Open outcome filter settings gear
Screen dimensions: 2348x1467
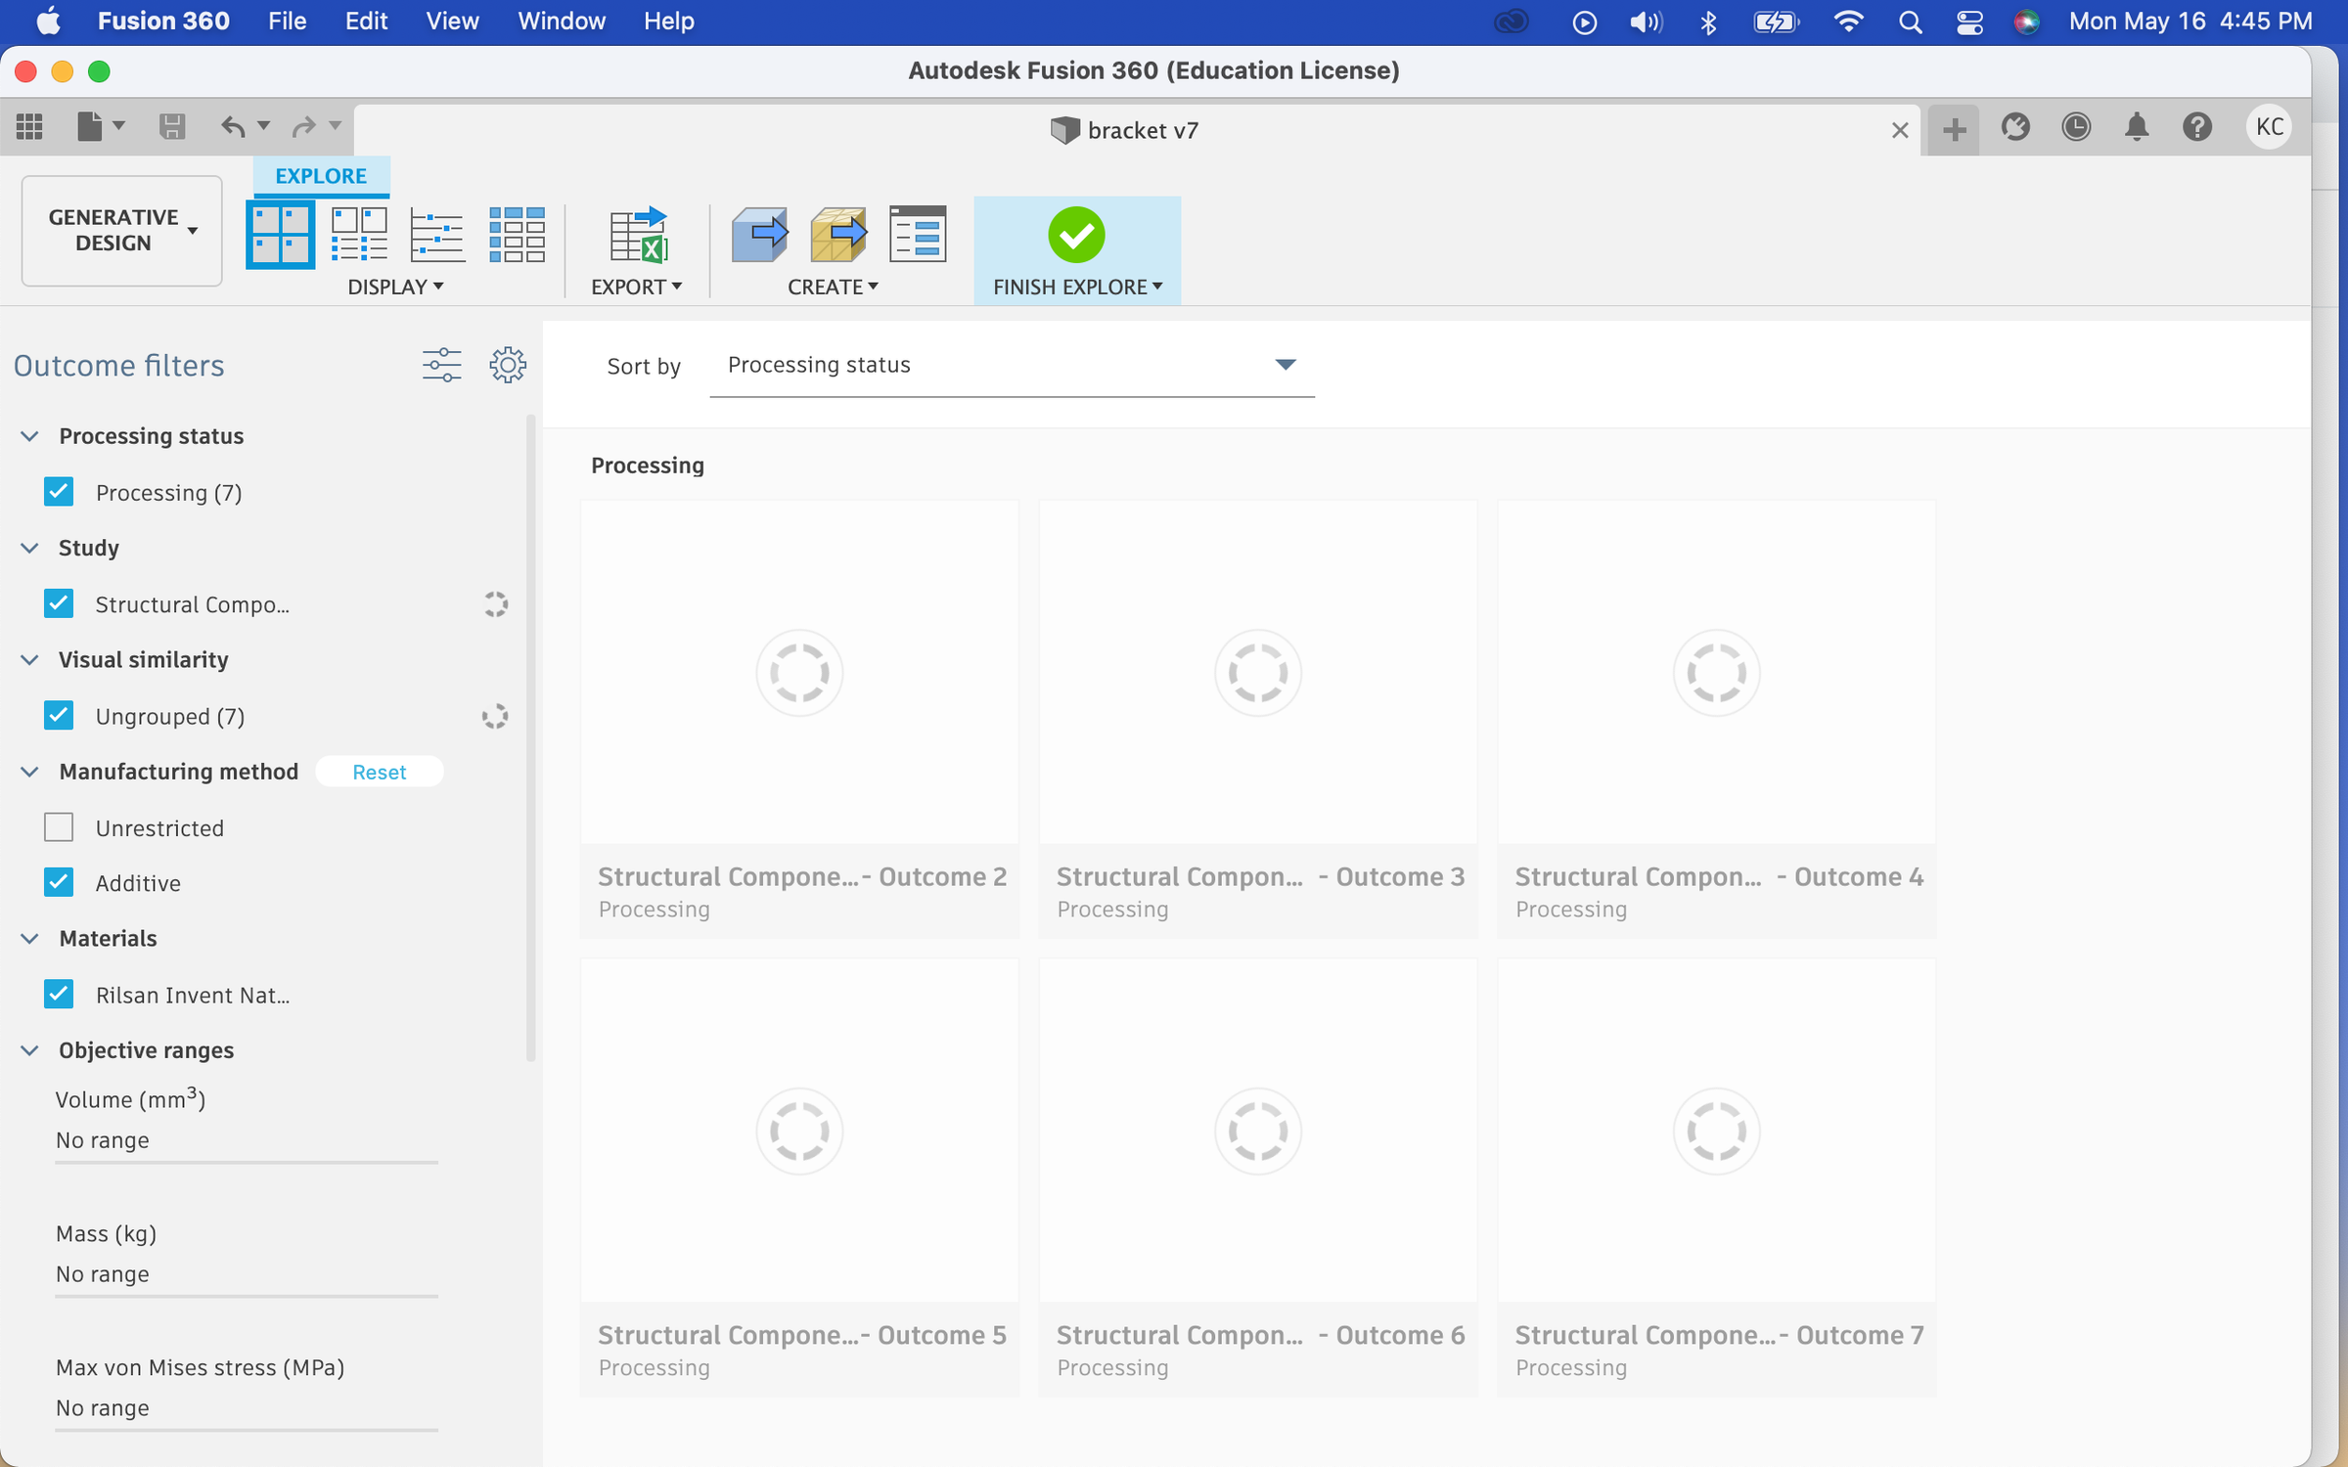point(507,365)
